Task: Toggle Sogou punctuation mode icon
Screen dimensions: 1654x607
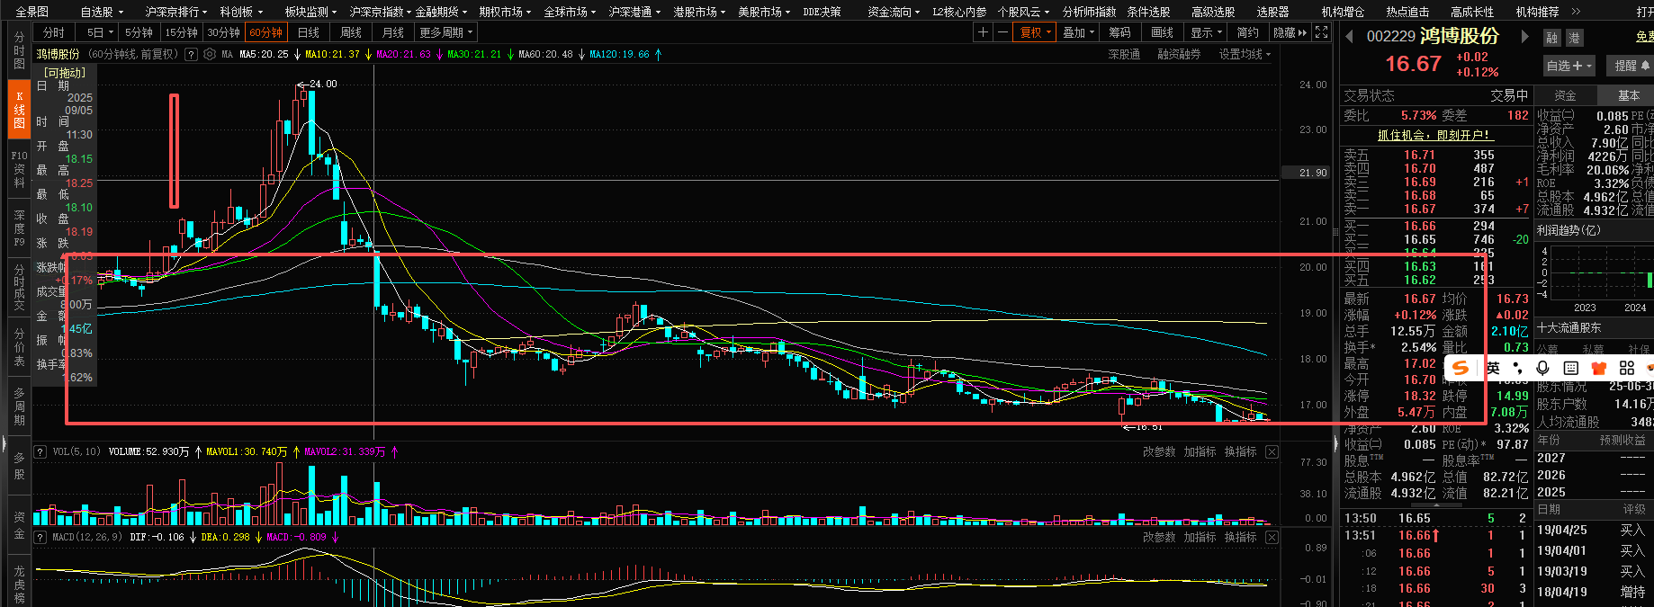Action: (x=1517, y=368)
